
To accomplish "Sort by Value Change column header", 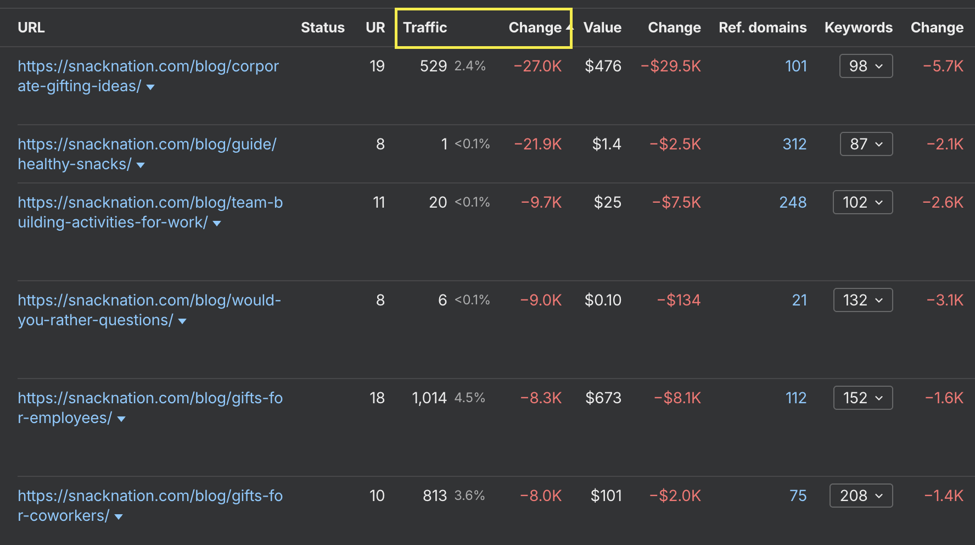I will pyautogui.click(x=674, y=27).
